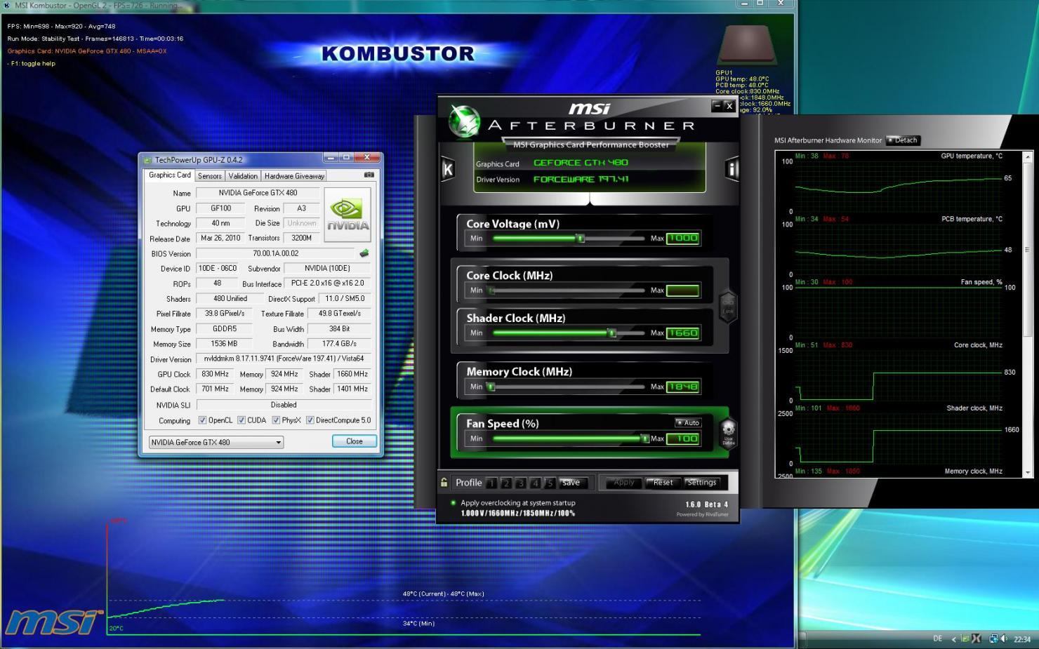
Task: Select profile slot 4
Action: pos(536,483)
